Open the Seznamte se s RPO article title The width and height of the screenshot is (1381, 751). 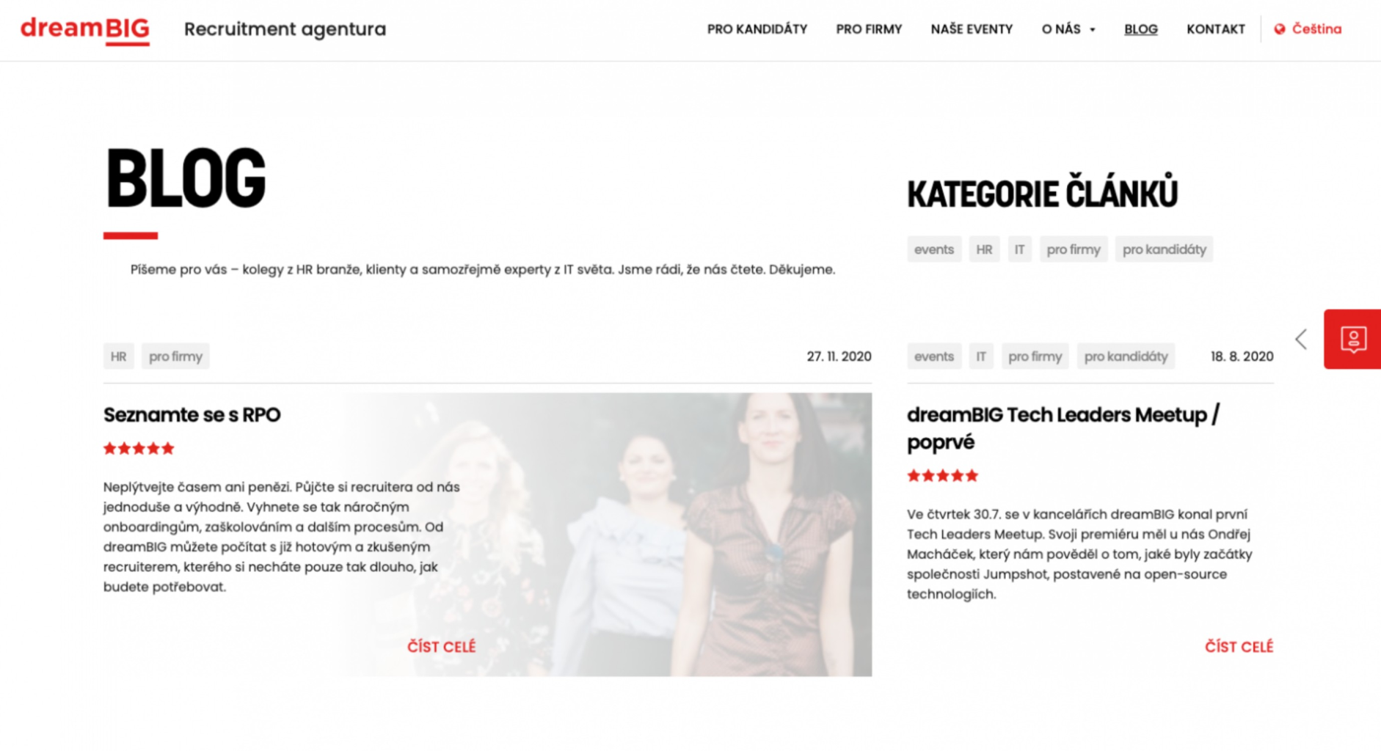click(192, 415)
